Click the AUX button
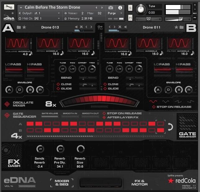200x192 pixels. pos(195,13)
